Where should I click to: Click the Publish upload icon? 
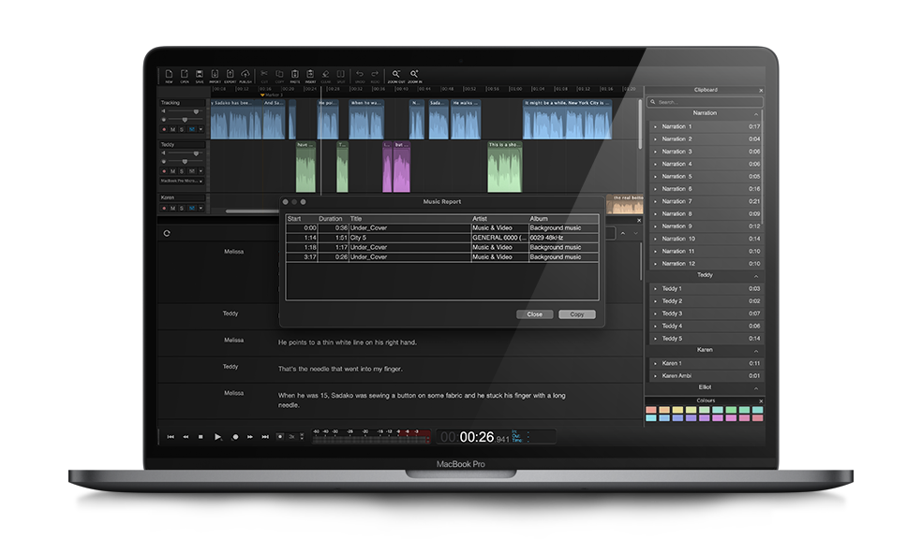(x=245, y=75)
